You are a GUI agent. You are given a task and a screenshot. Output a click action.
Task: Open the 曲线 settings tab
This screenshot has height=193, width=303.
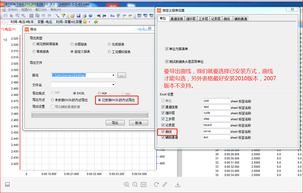click(x=227, y=19)
